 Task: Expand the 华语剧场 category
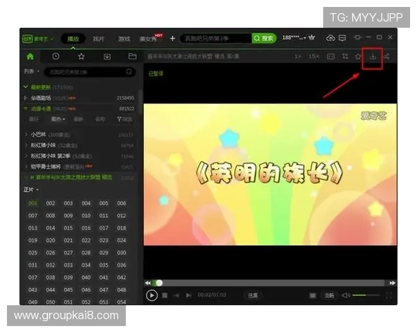point(26,99)
